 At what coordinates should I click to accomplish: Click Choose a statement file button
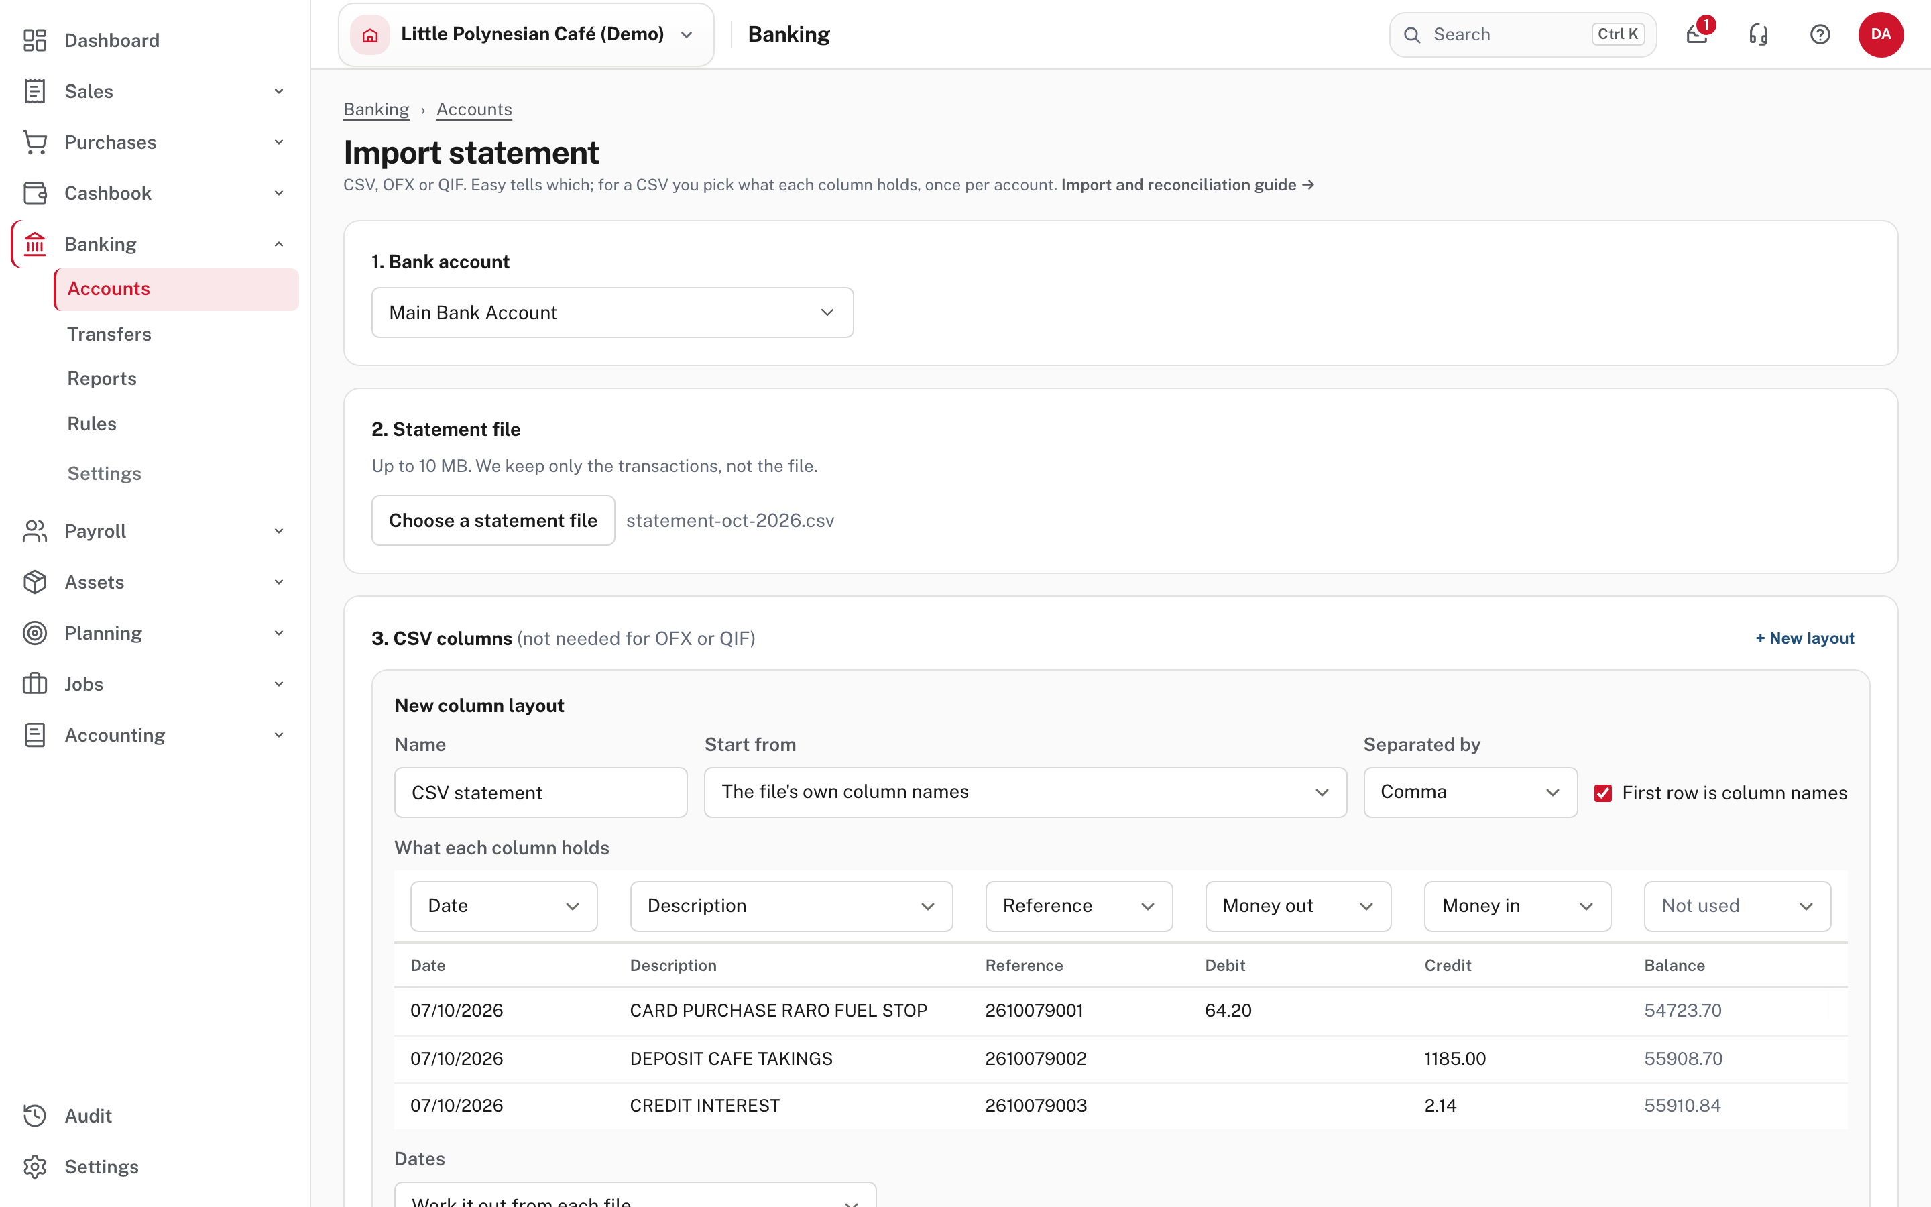pyautogui.click(x=493, y=520)
